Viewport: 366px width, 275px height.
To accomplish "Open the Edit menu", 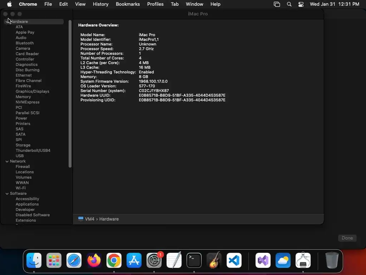I will click(63, 4).
